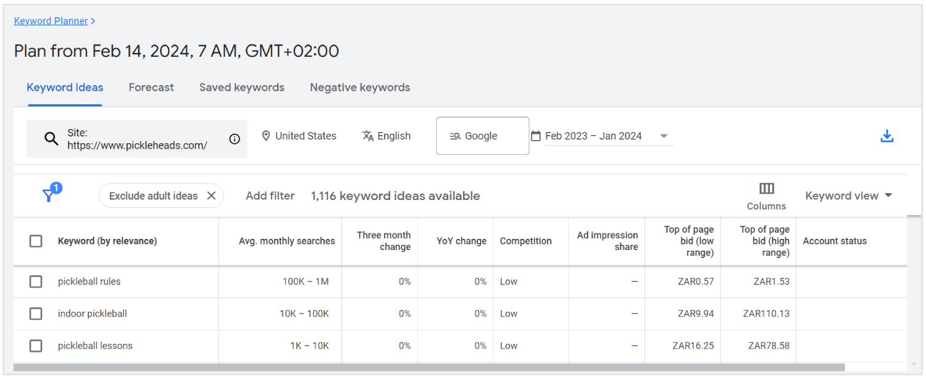This screenshot has height=379, width=926.
Task: Select the indoor pickleball checkbox
Action: [36, 314]
